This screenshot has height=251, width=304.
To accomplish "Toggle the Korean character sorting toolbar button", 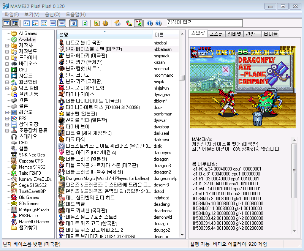I will pos(74,24).
